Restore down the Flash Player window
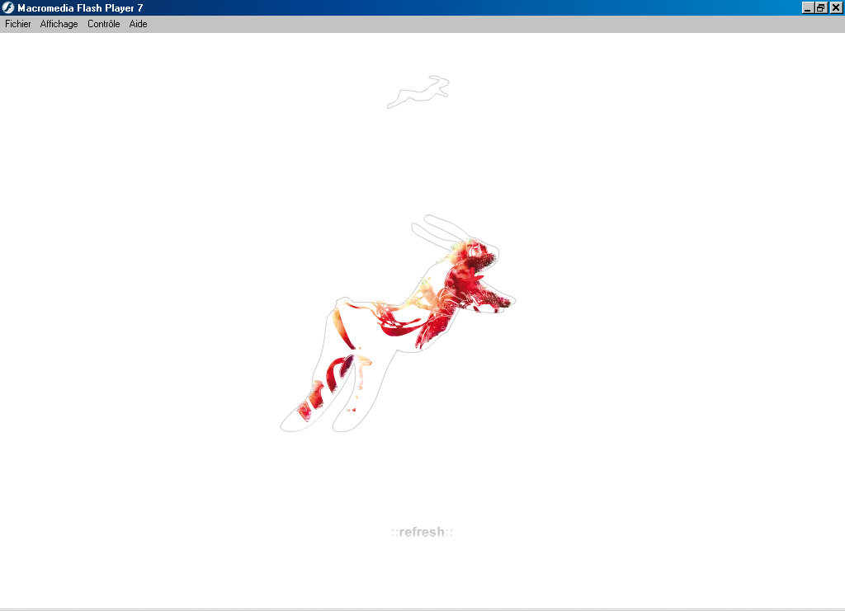Screen dimensions: 845x611 (x=820, y=7)
